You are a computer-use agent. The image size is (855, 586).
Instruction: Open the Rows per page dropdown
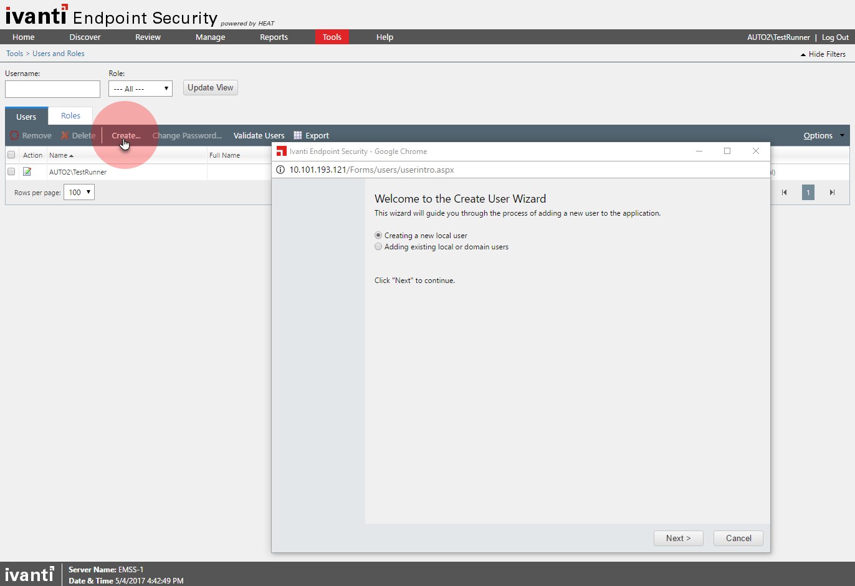pos(79,192)
